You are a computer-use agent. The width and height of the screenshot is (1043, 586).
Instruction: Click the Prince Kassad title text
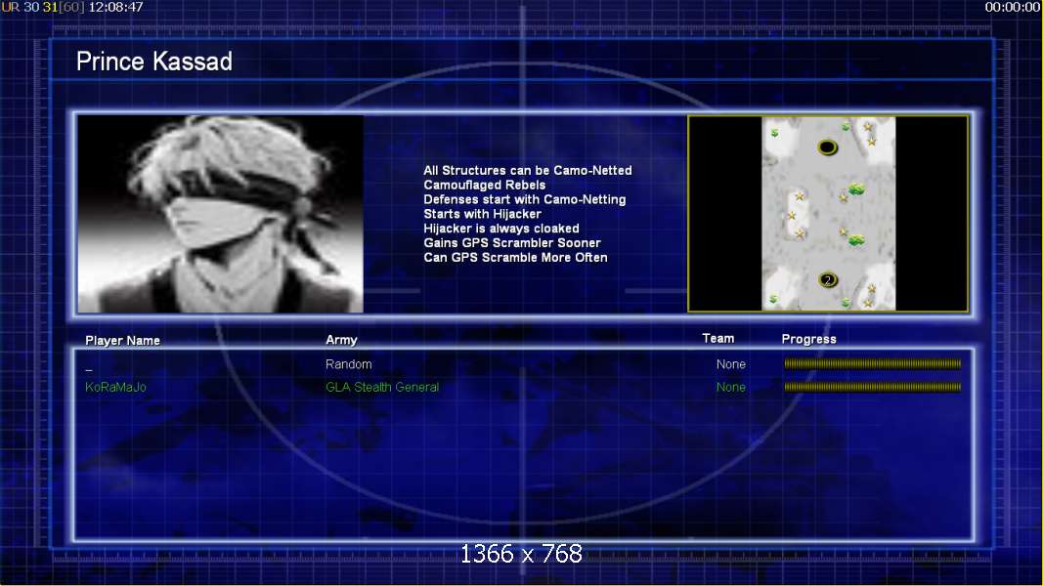(154, 62)
